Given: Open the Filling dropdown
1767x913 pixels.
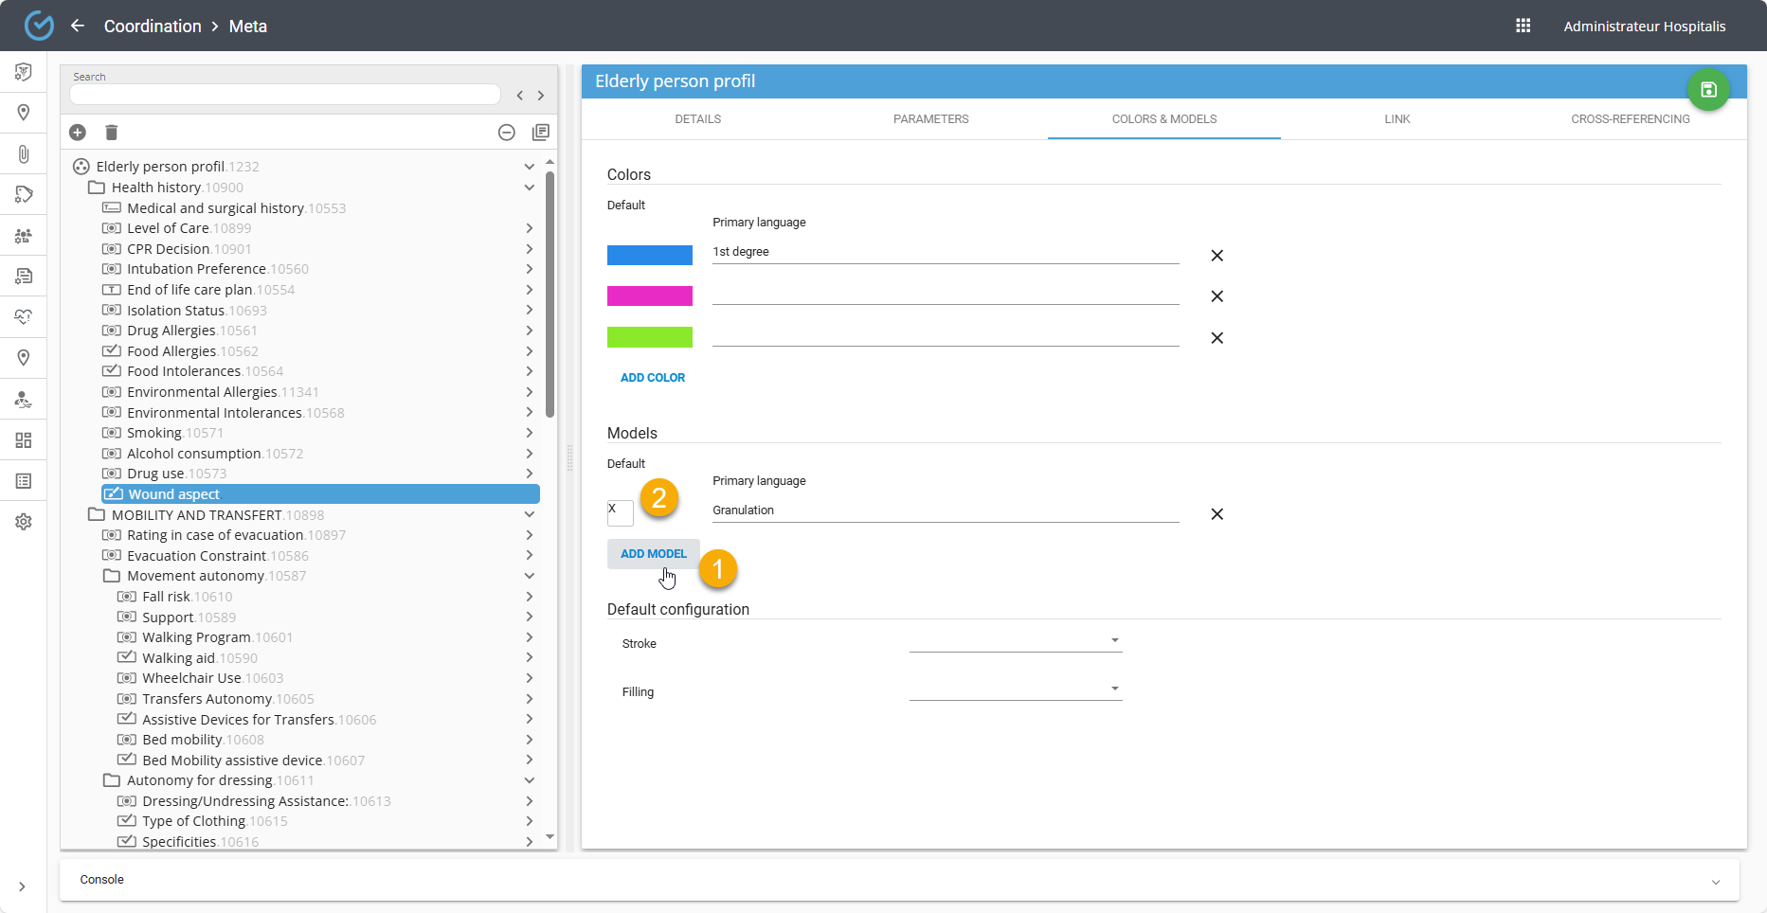Looking at the screenshot, I should [x=1015, y=689].
